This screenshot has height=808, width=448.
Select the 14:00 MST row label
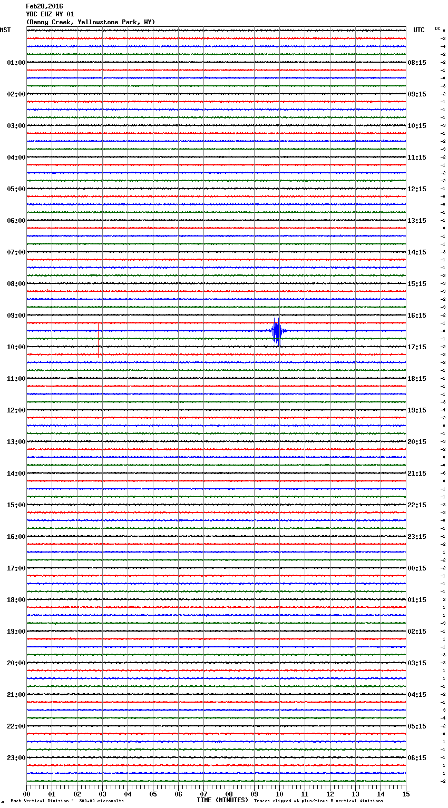16,474
